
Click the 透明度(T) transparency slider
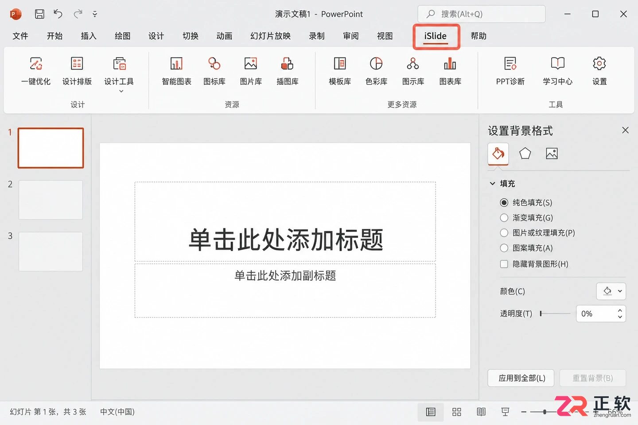click(x=555, y=313)
